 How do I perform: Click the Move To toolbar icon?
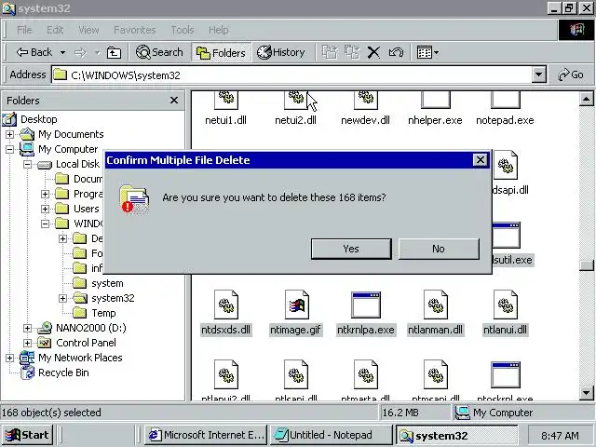coord(330,52)
